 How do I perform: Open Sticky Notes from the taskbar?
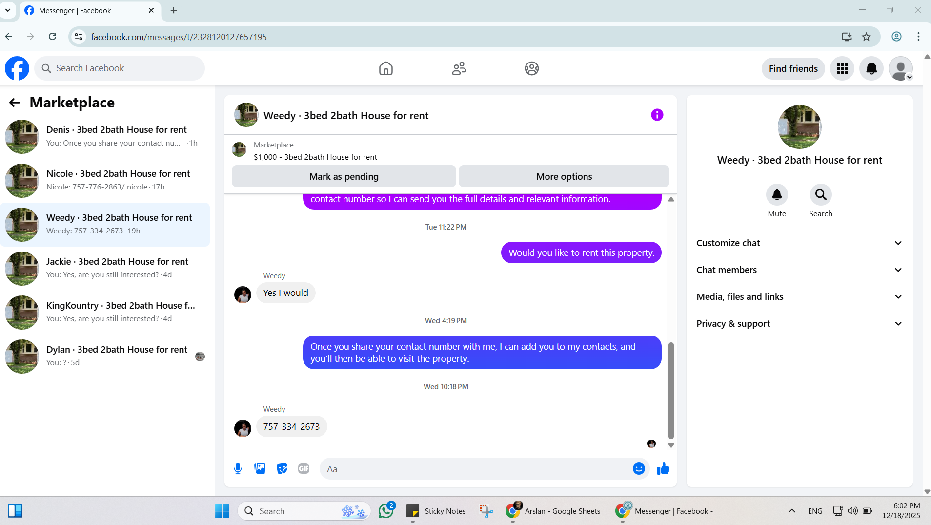(436, 511)
